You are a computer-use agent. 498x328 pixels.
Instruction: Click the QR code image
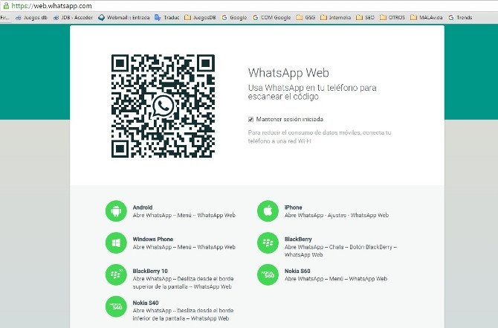[163, 106]
